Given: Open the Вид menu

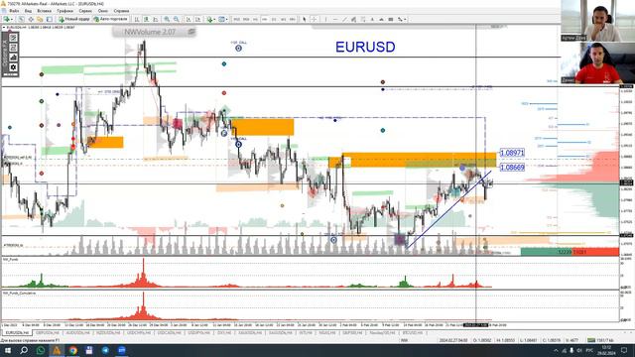Looking at the screenshot, I should tap(28, 11).
